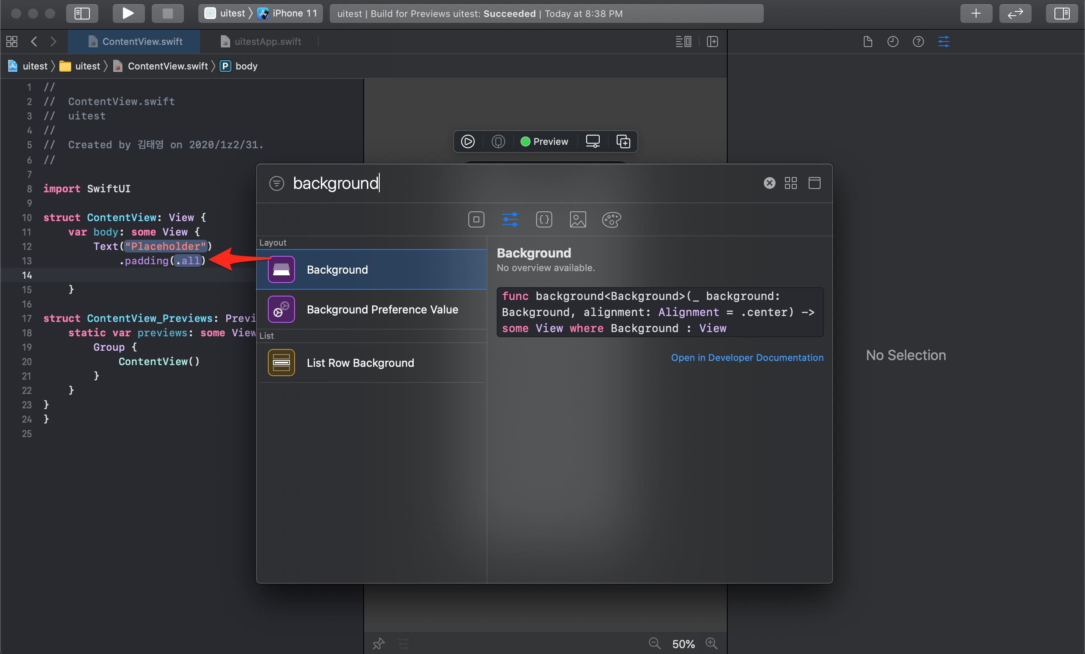Image resolution: width=1085 pixels, height=654 pixels.
Task: Open the Views library tab icon
Action: (x=476, y=219)
